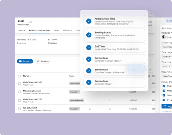The height and width of the screenshot is (135, 172).
Task: Open the End Time update card
Action: tap(114, 47)
